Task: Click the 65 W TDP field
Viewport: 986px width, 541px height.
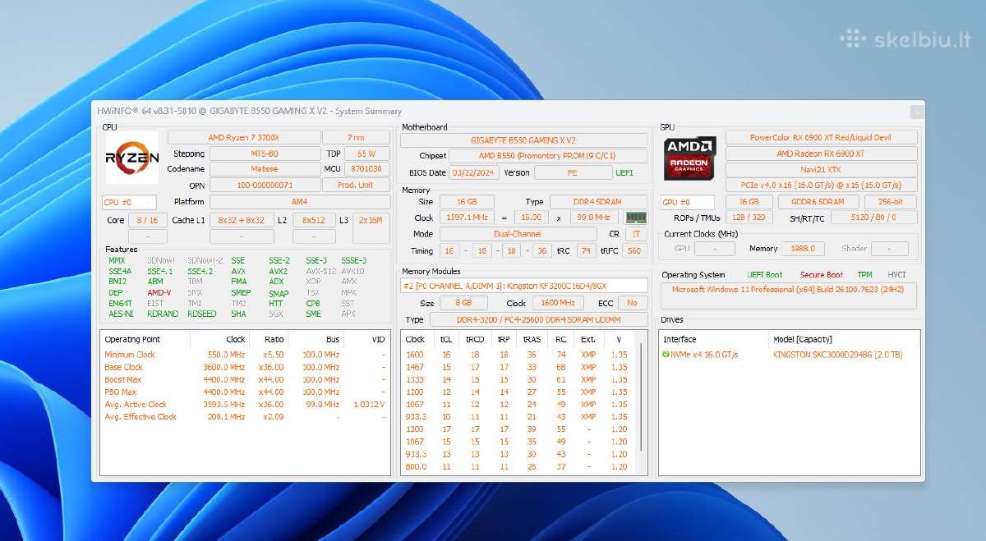Action: click(x=366, y=154)
